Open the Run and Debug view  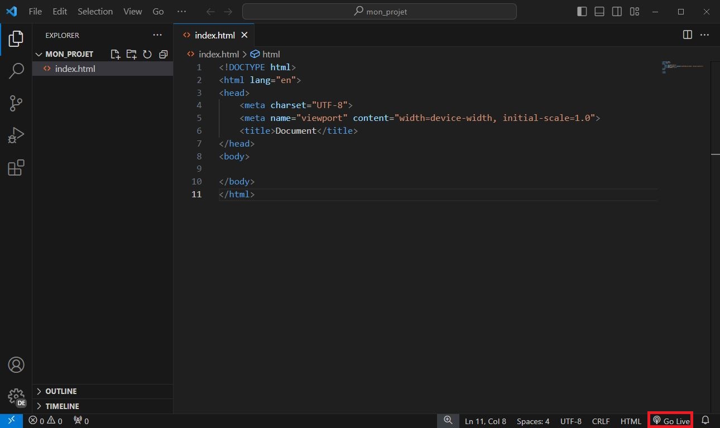tap(16, 135)
